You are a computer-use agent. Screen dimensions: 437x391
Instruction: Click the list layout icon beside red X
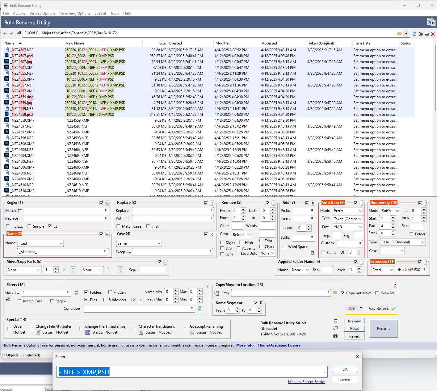tap(426, 34)
